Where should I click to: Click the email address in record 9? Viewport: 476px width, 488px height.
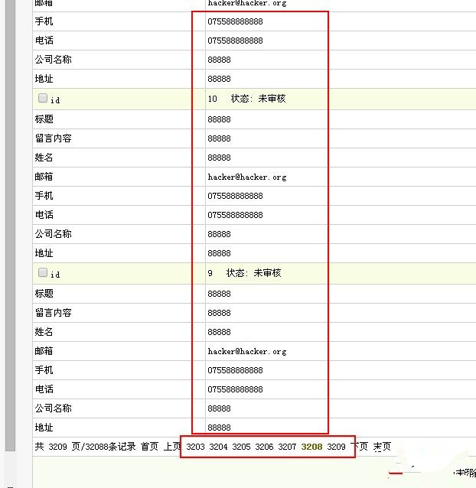[x=246, y=351]
